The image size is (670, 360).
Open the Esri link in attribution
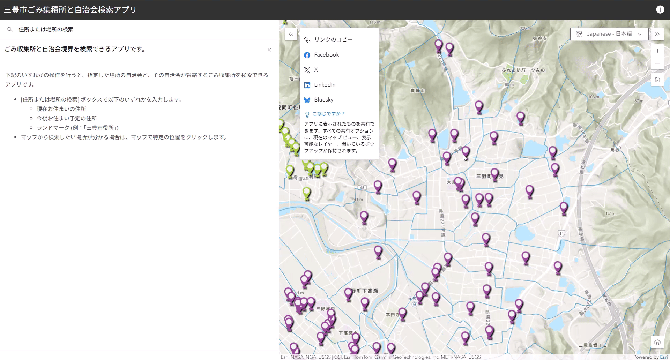click(663, 357)
